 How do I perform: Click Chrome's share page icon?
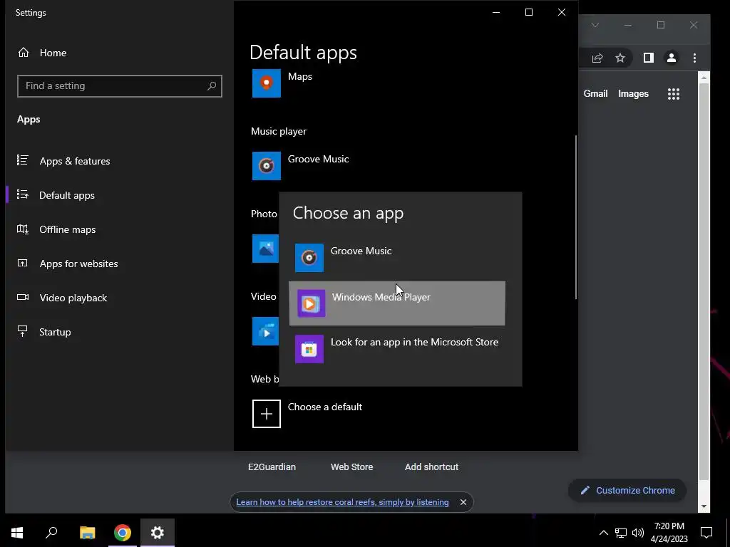597,58
